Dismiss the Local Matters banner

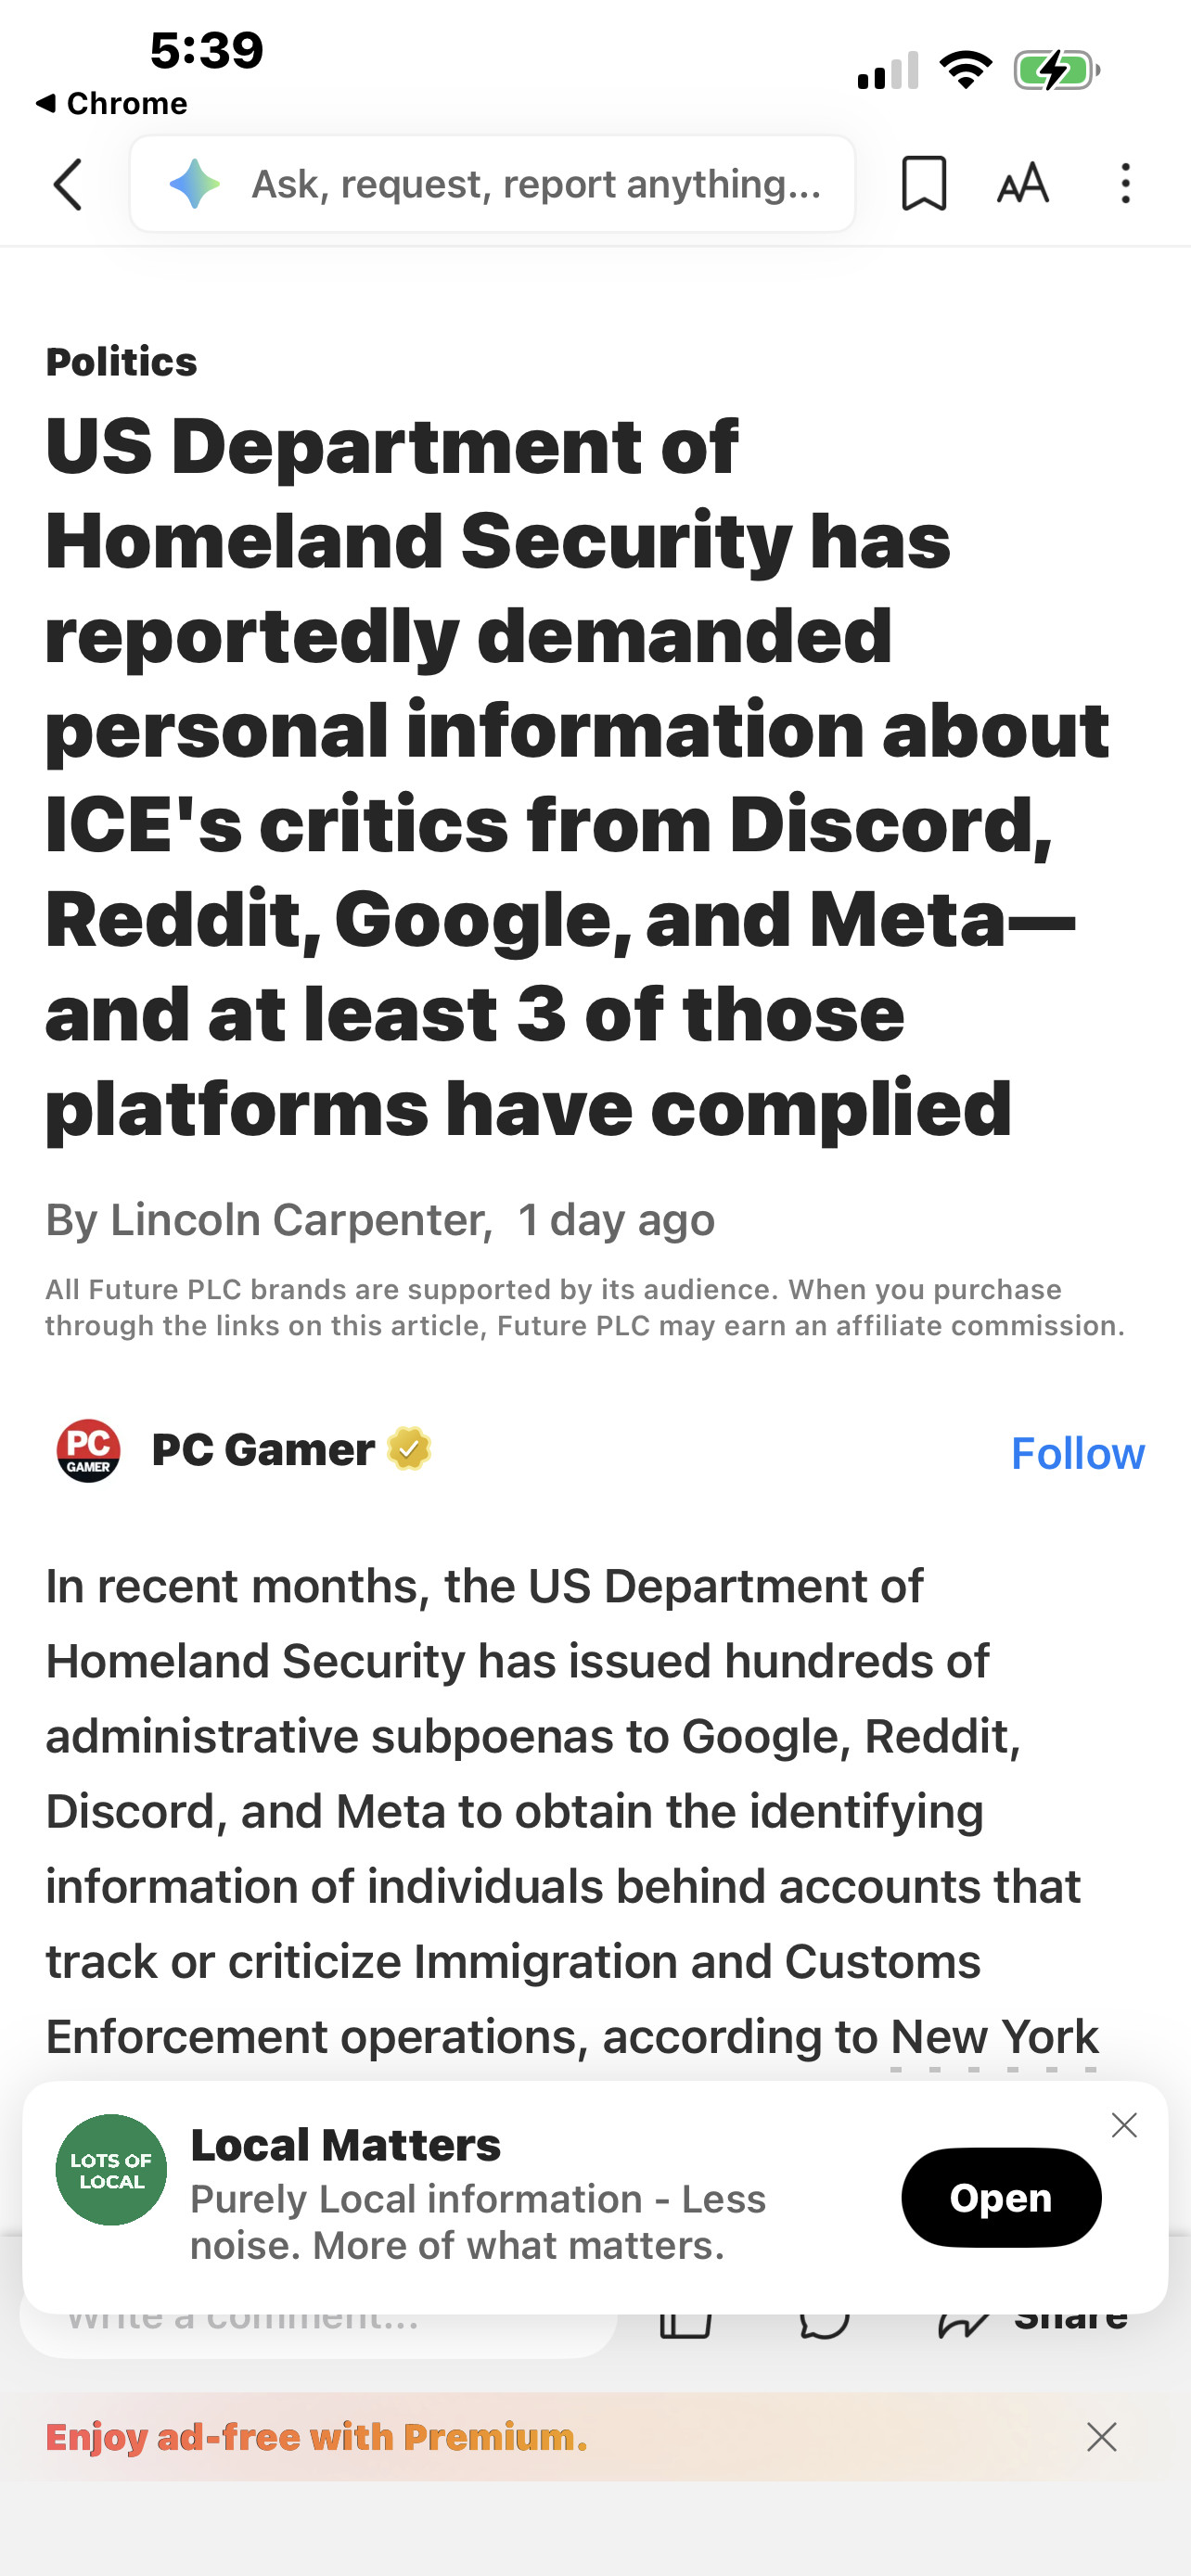point(1124,2126)
